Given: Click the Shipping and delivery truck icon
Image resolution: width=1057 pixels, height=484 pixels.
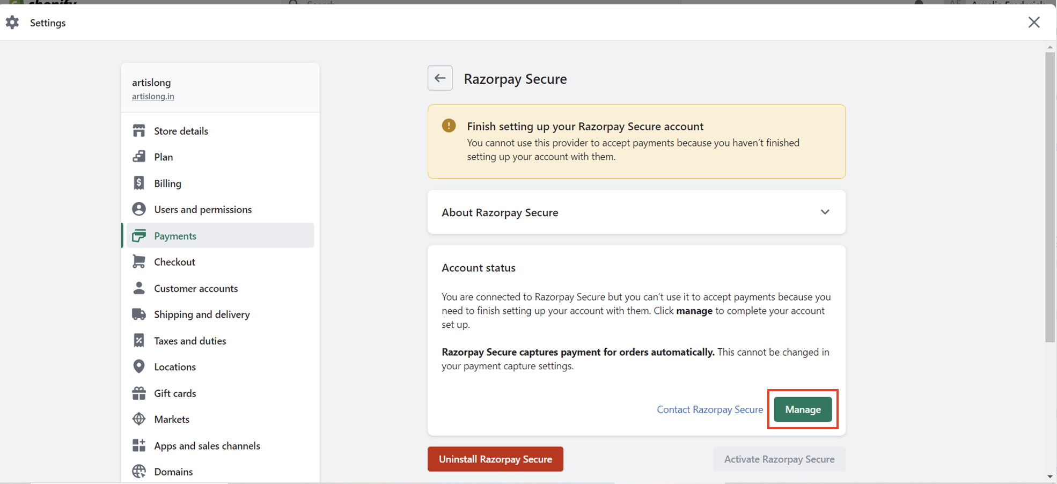Looking at the screenshot, I should click(139, 314).
